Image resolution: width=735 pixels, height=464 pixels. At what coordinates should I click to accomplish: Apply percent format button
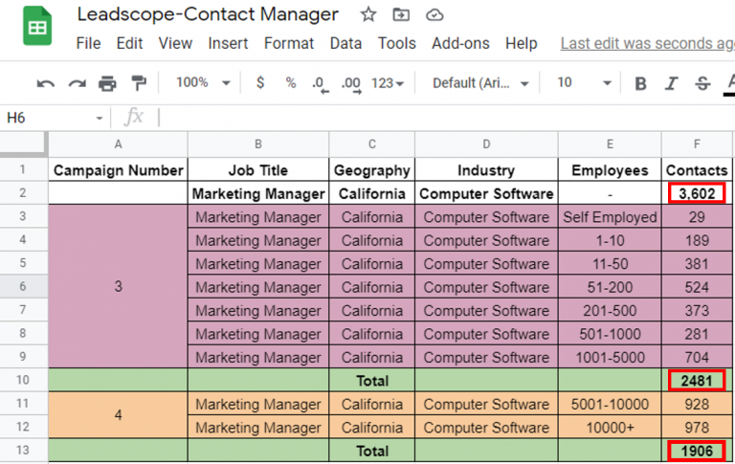291,83
